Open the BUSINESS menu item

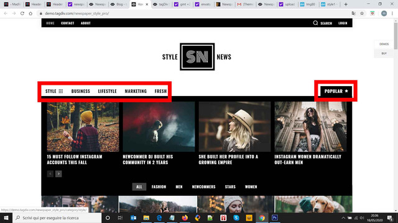click(81, 91)
